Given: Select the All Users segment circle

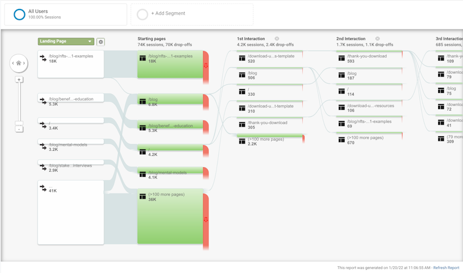Looking at the screenshot, I should pyautogui.click(x=19, y=14).
